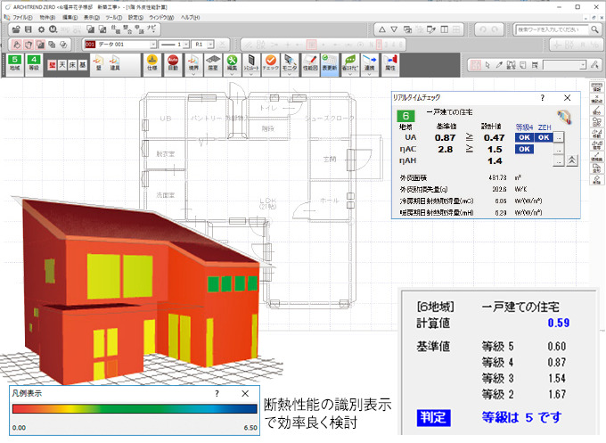Open the 属性 (attribute) tool
The image size is (606, 443).
tap(389, 64)
